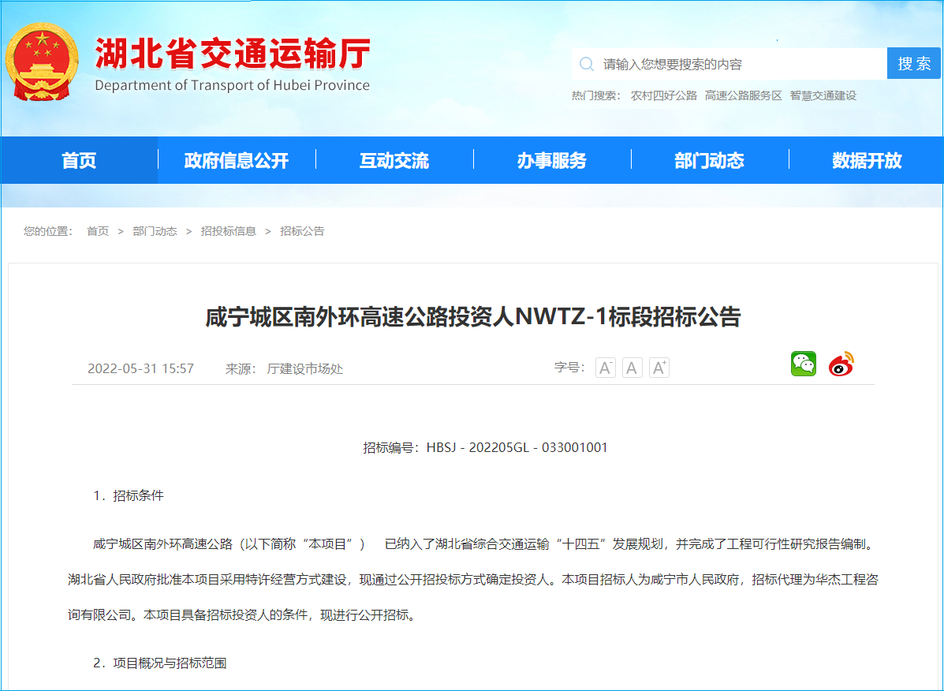The width and height of the screenshot is (944, 691).
Task: Click the national emblem logo
Action: click(43, 62)
